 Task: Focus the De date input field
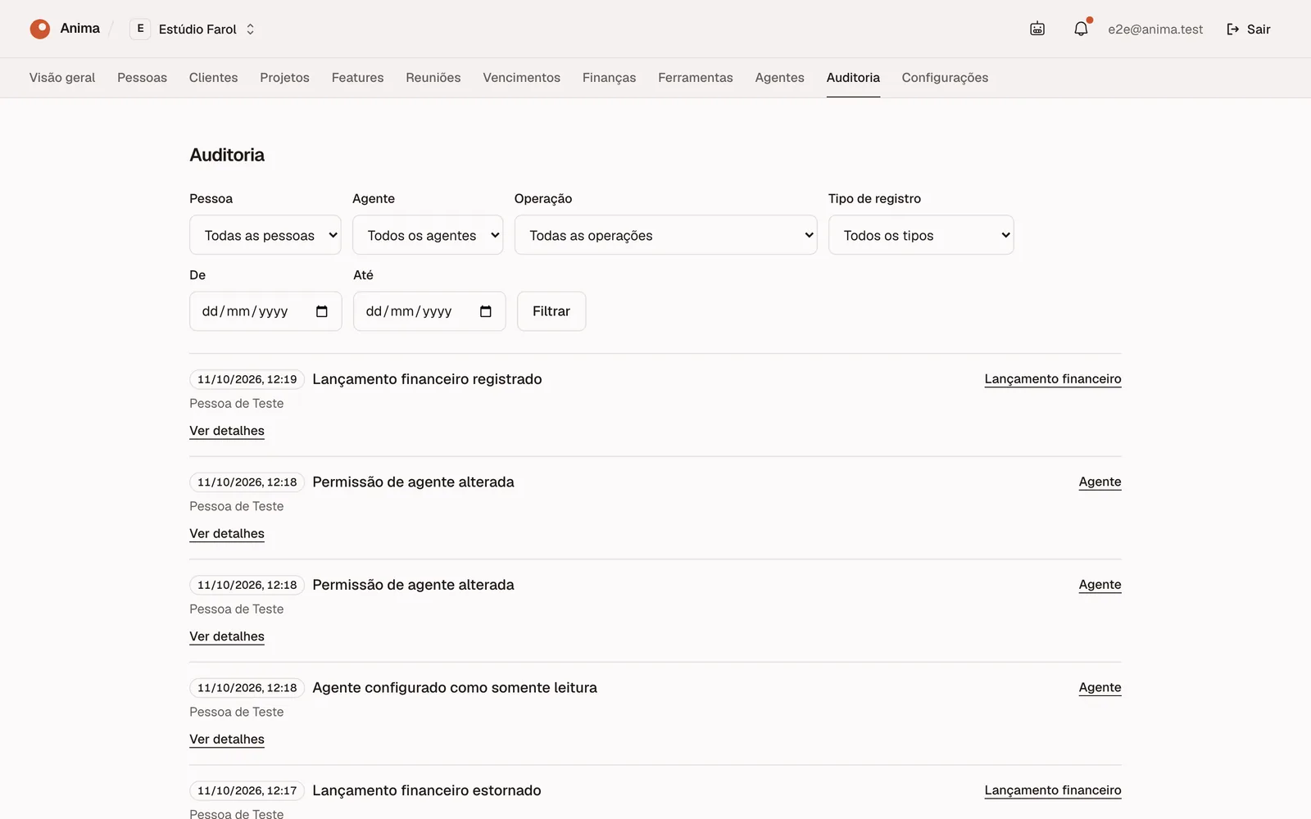point(265,311)
